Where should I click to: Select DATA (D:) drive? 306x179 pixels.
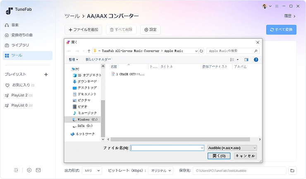pyautogui.click(x=83, y=126)
